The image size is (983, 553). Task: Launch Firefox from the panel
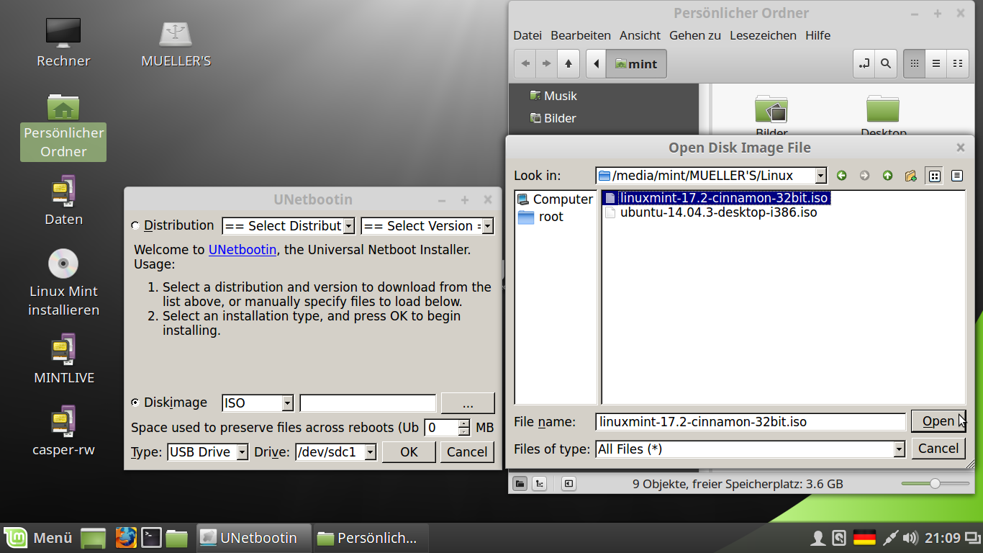click(126, 538)
